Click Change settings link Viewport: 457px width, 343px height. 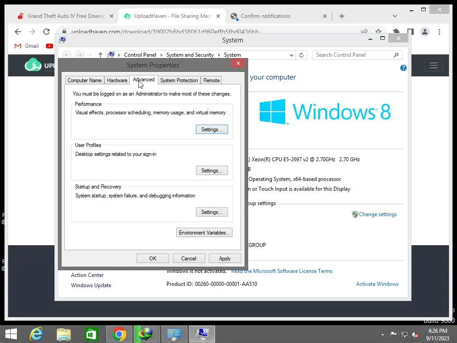[x=378, y=214]
